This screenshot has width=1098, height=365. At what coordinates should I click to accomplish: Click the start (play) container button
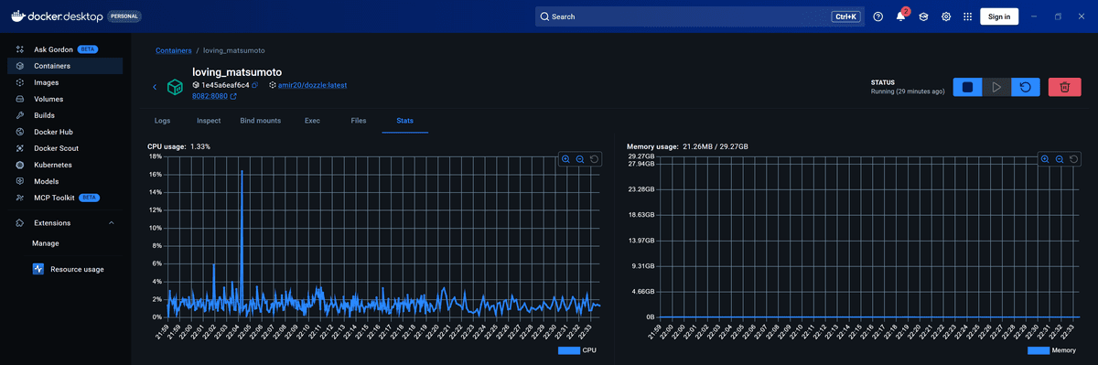click(x=996, y=87)
